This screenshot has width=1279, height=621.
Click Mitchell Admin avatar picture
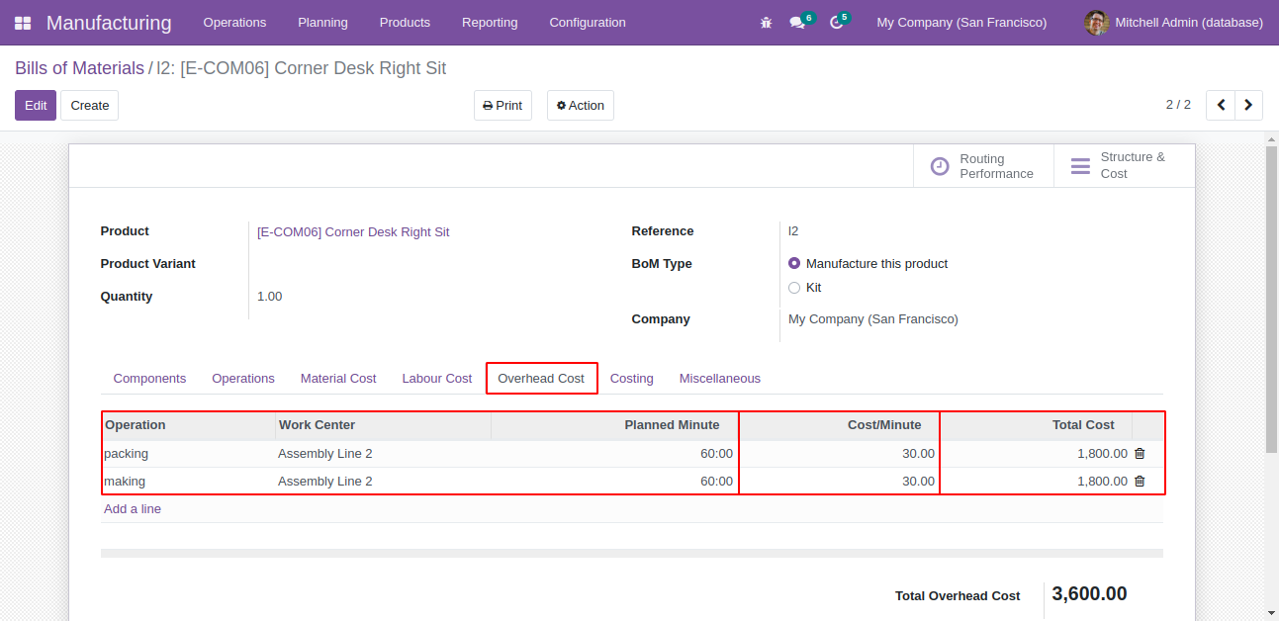1097,23
